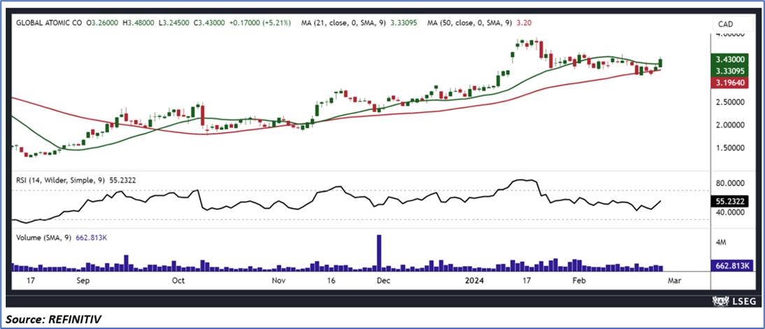The width and height of the screenshot is (765, 329).
Task: Click the 2024 year label on time axis
Action: (x=473, y=281)
